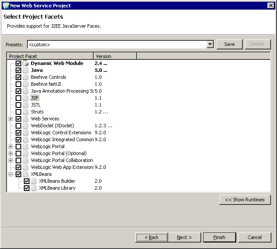Uncheck the Beehive Controls checkbox
The image size is (277, 249).
[x=18, y=77]
